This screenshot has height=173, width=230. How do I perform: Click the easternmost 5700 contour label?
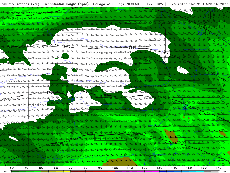(166, 98)
